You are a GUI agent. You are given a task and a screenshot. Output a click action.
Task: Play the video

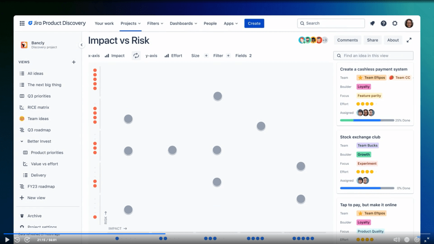(7, 240)
